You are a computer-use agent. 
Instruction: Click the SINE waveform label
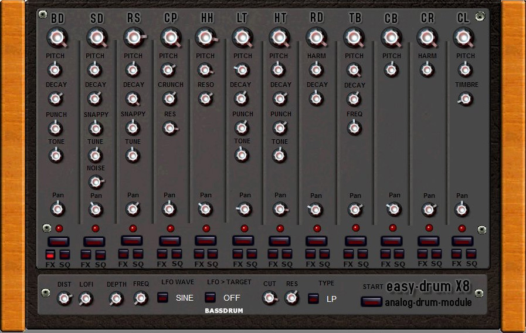click(x=185, y=298)
